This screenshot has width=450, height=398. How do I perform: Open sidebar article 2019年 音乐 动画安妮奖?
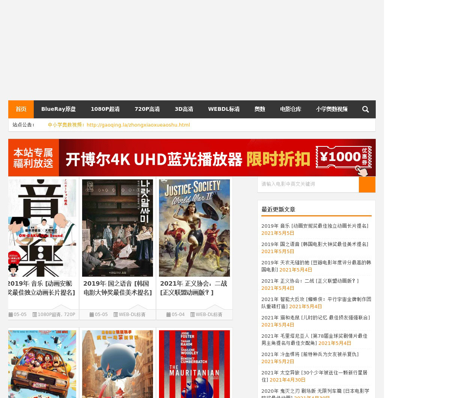click(315, 226)
